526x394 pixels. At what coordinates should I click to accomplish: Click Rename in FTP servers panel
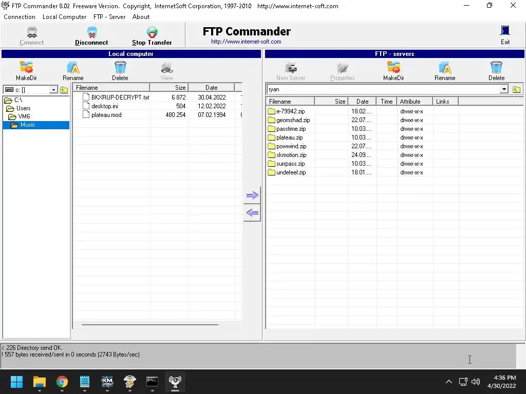[x=445, y=71]
